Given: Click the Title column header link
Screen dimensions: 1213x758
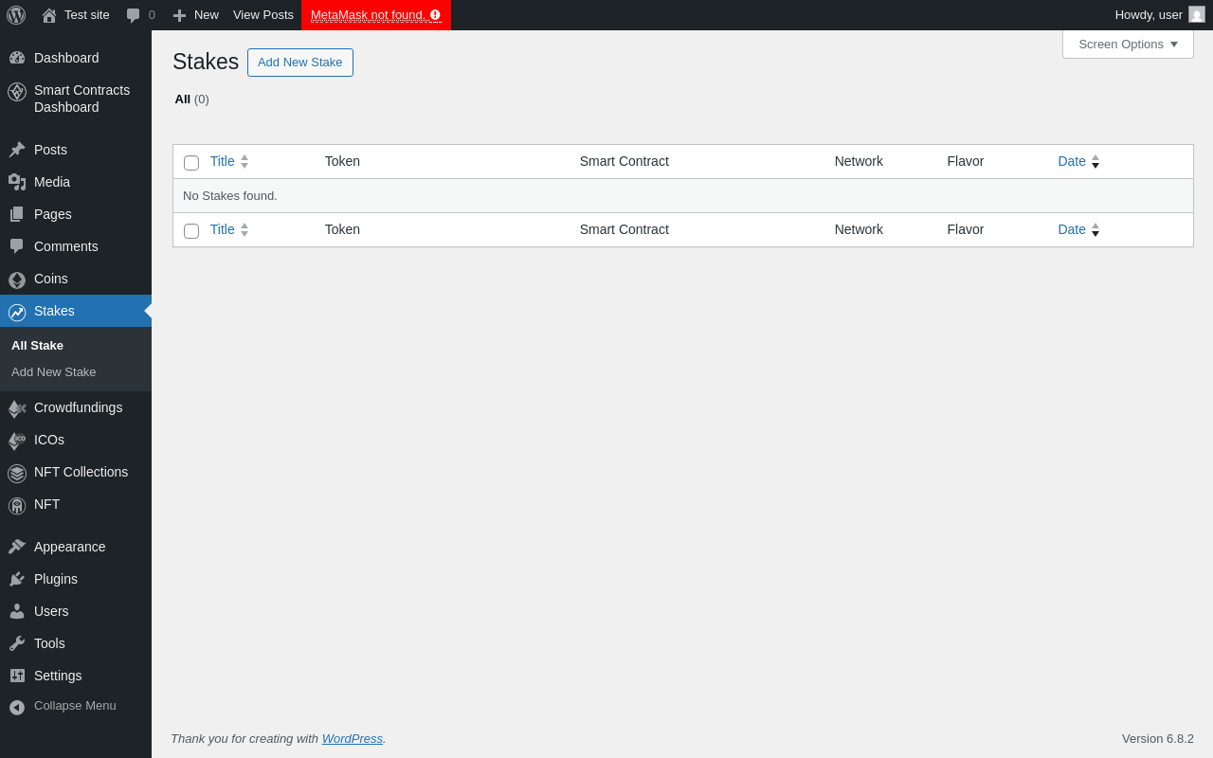Looking at the screenshot, I should pos(223,161).
